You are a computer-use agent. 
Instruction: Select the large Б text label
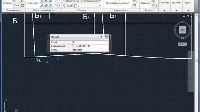[x=15, y=21]
